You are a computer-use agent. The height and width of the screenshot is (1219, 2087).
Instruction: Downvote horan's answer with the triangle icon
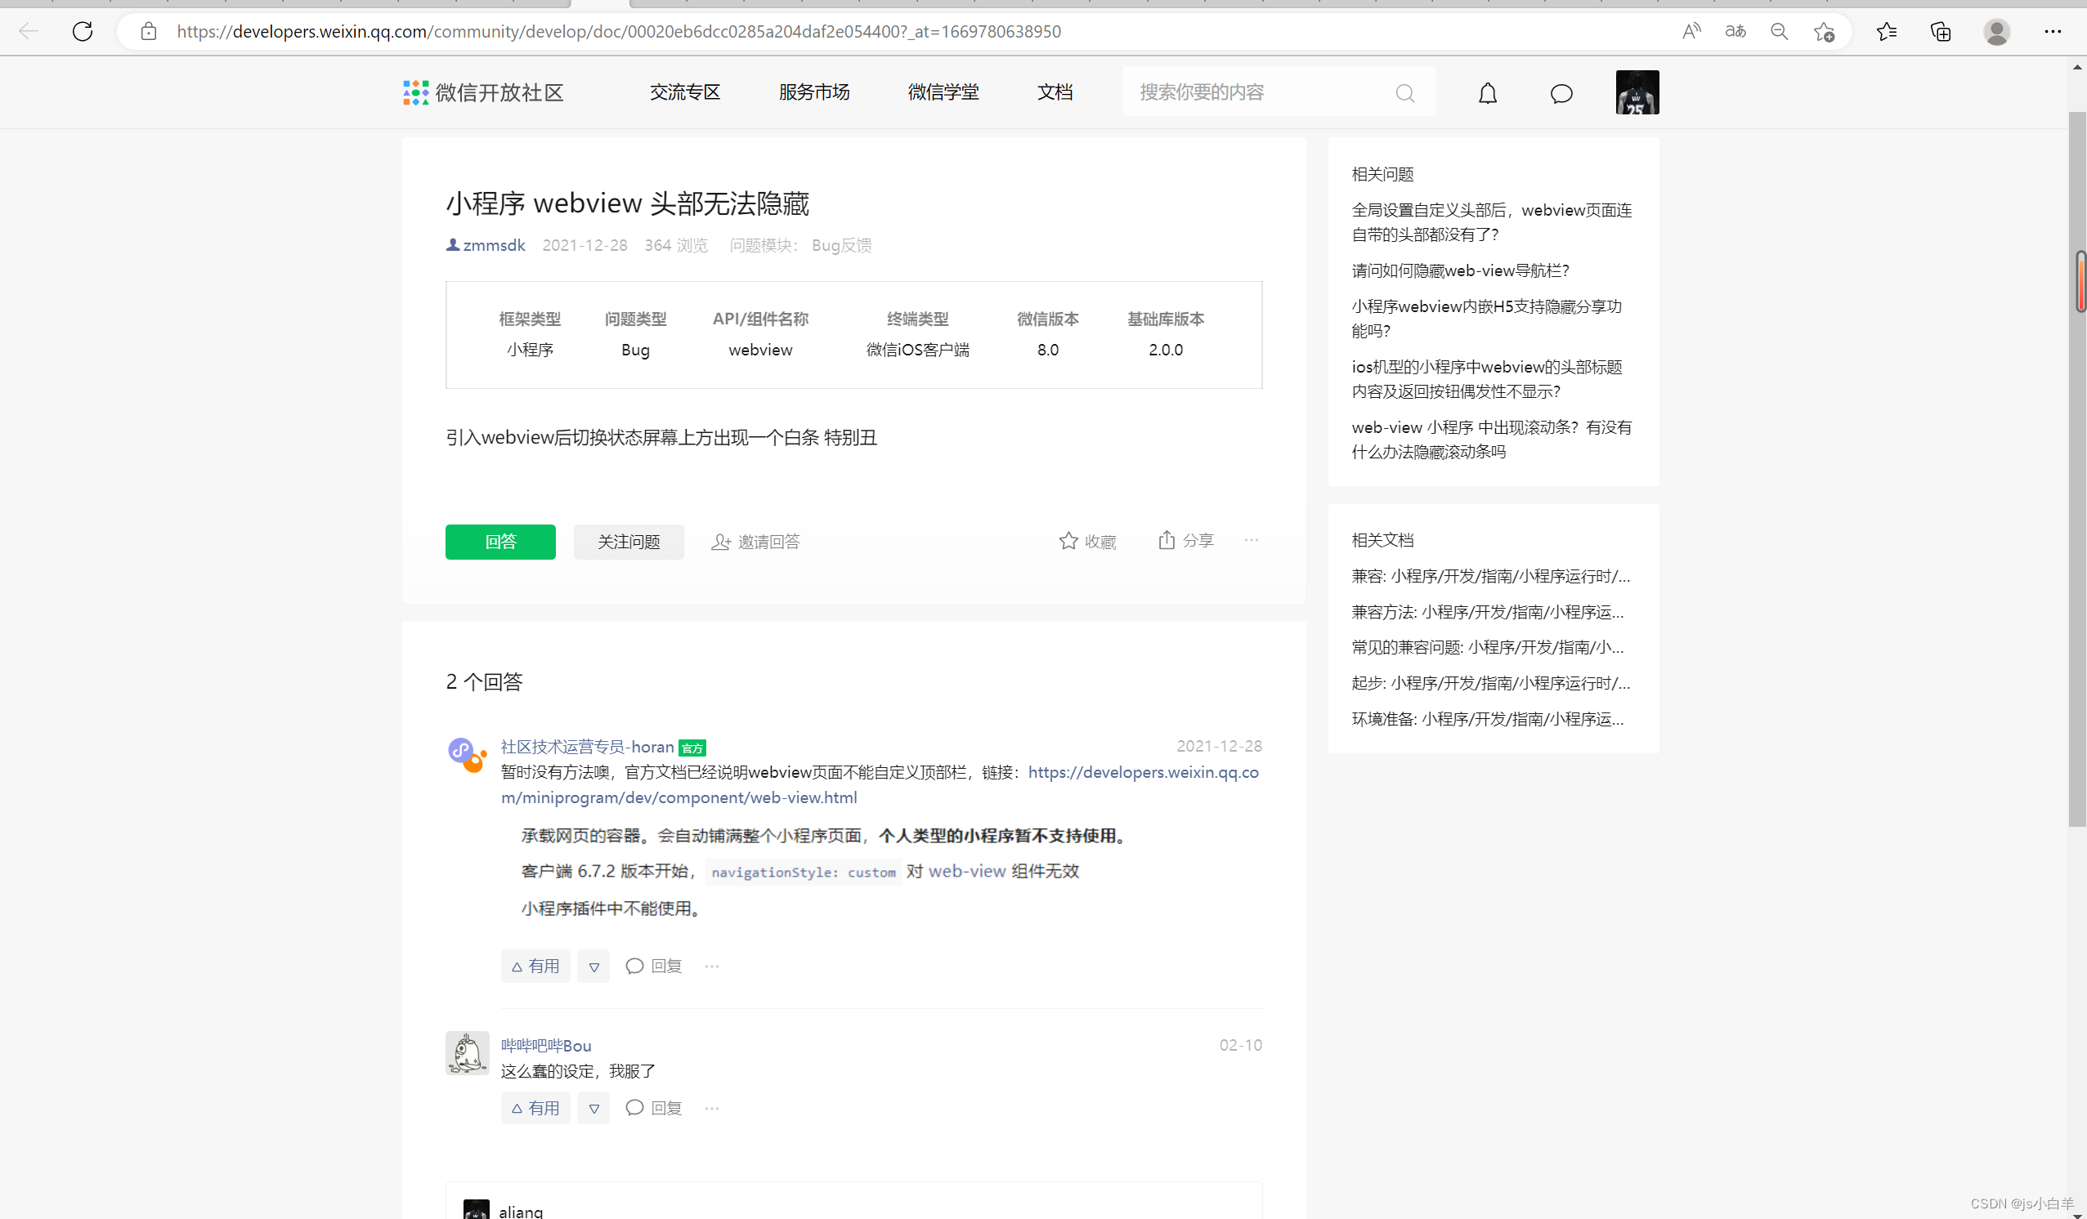click(x=593, y=966)
